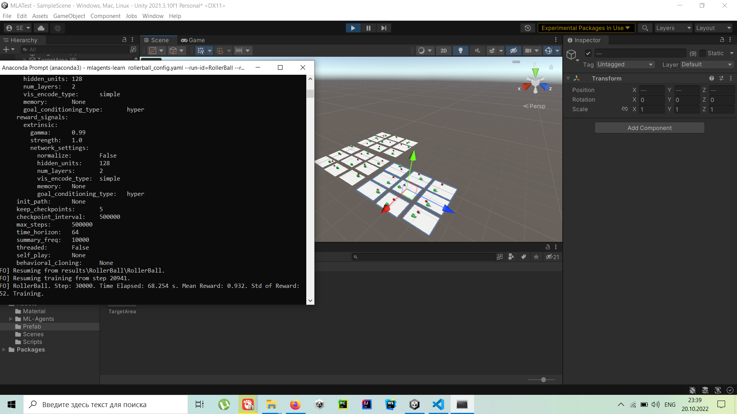This screenshot has height=414, width=737.
Task: Open Firefox from the Windows taskbar
Action: 295,404
